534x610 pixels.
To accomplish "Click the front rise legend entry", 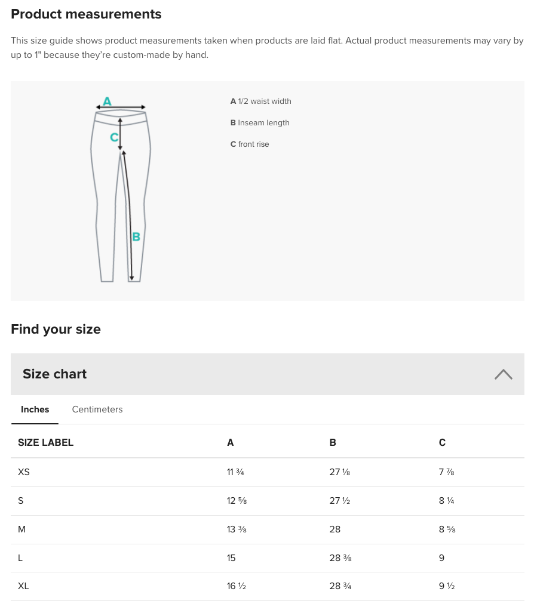I will [249, 144].
